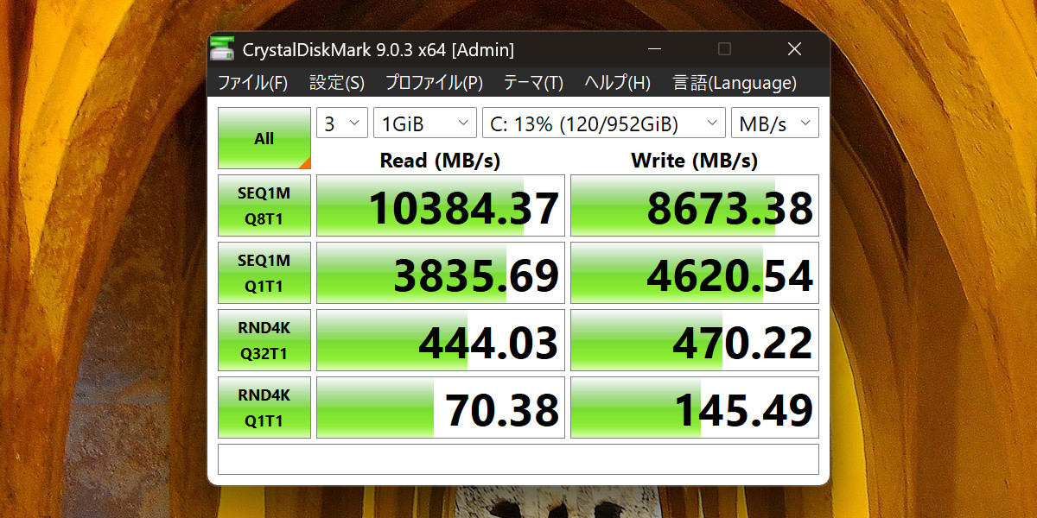Screen dimensions: 1037x518
Task: Expand the C: 13% drive selection dropdown
Action: point(603,123)
